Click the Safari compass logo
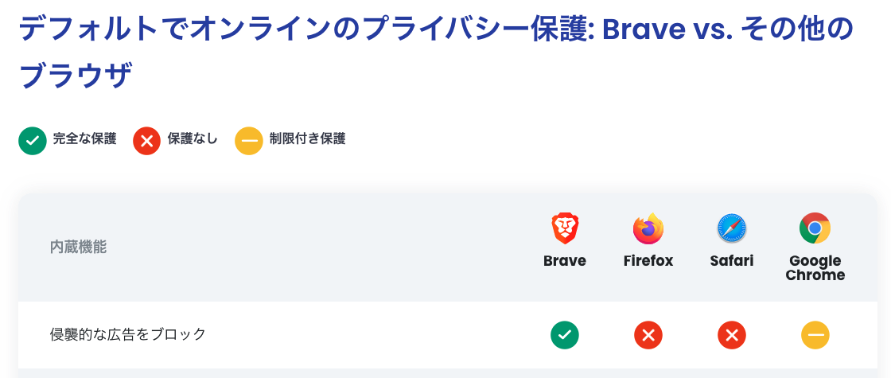Image resolution: width=891 pixels, height=378 pixels. tap(732, 229)
